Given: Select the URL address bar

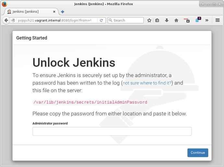Looking at the screenshot, I should (x=55, y=20).
